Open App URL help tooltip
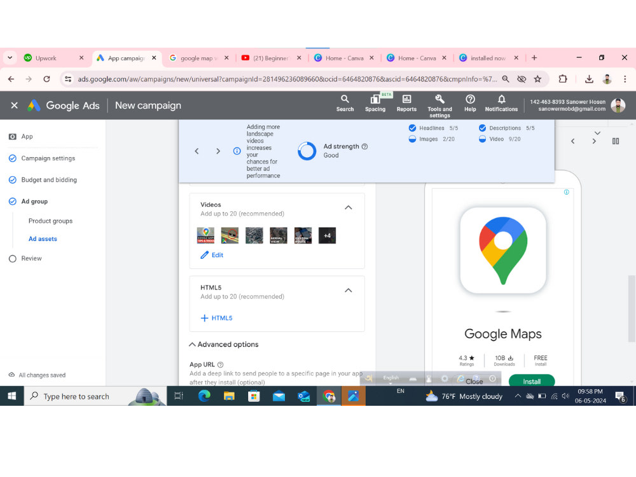Viewport: 636px width, 477px height. point(220,364)
